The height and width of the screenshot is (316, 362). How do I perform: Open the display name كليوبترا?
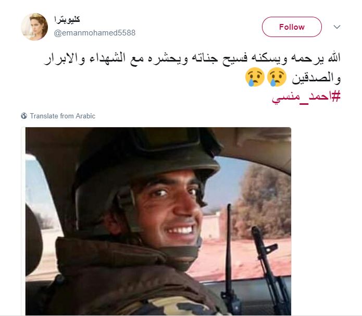coord(67,20)
